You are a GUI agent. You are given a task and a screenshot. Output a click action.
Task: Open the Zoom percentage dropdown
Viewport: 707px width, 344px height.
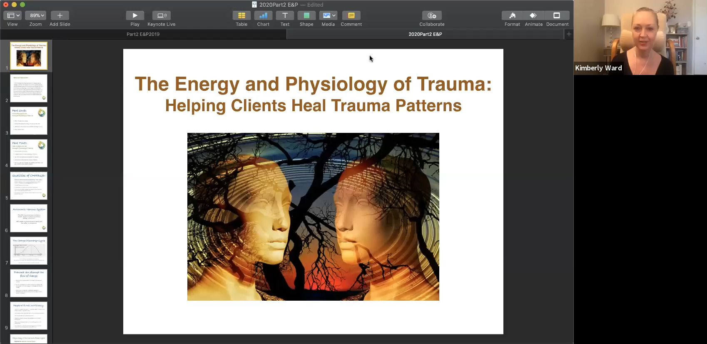[35, 15]
